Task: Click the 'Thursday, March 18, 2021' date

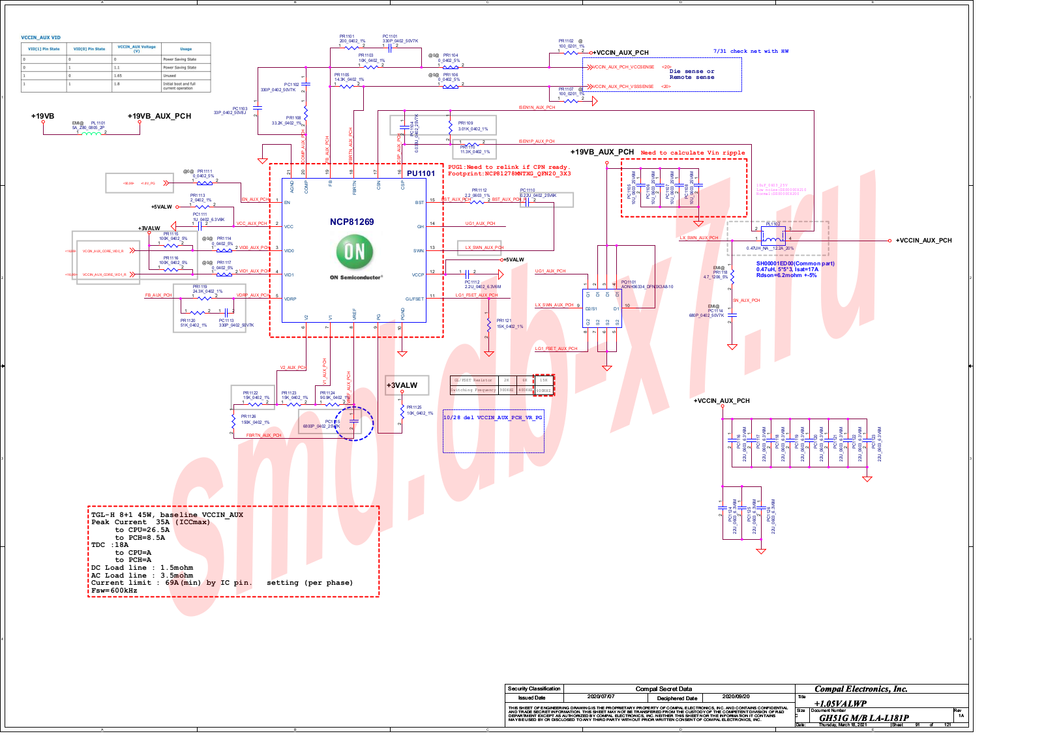Action: [x=843, y=725]
